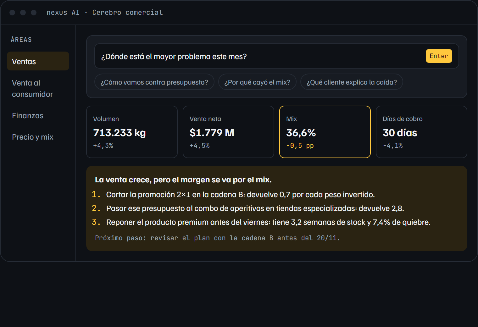Click the "Próximo paso" note text
The width and height of the screenshot is (478, 327).
(x=218, y=238)
